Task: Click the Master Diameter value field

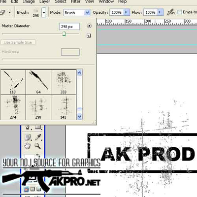Action: click(69, 27)
